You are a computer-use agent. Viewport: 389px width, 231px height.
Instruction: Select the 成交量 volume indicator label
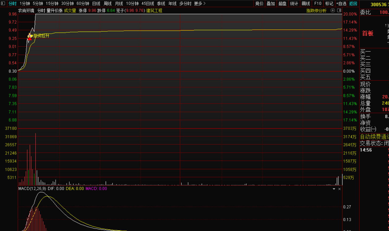[x=70, y=11]
